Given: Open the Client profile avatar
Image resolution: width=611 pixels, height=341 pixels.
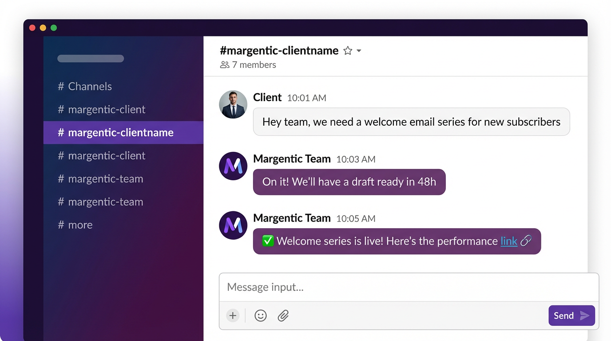Looking at the screenshot, I should (x=233, y=104).
